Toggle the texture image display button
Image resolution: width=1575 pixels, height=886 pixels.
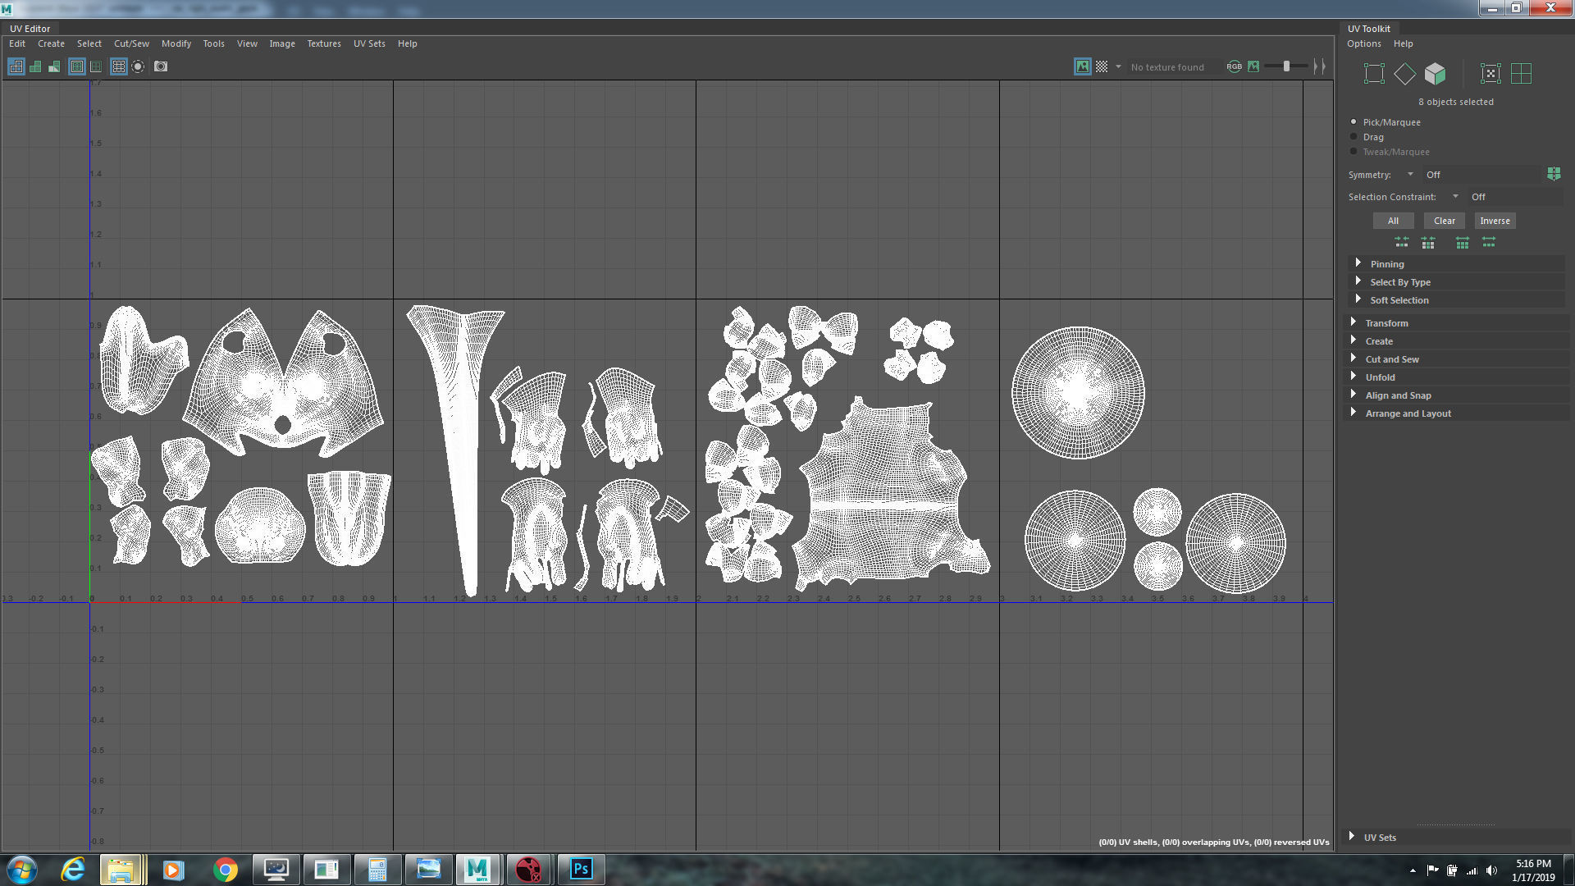1083,66
